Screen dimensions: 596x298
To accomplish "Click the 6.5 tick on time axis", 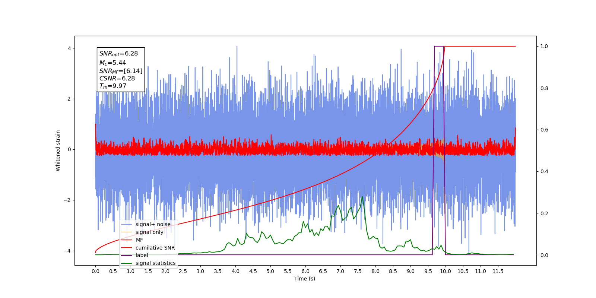I will [323, 271].
